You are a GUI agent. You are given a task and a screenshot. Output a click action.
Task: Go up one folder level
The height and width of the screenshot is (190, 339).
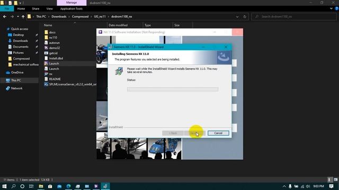[23, 16]
